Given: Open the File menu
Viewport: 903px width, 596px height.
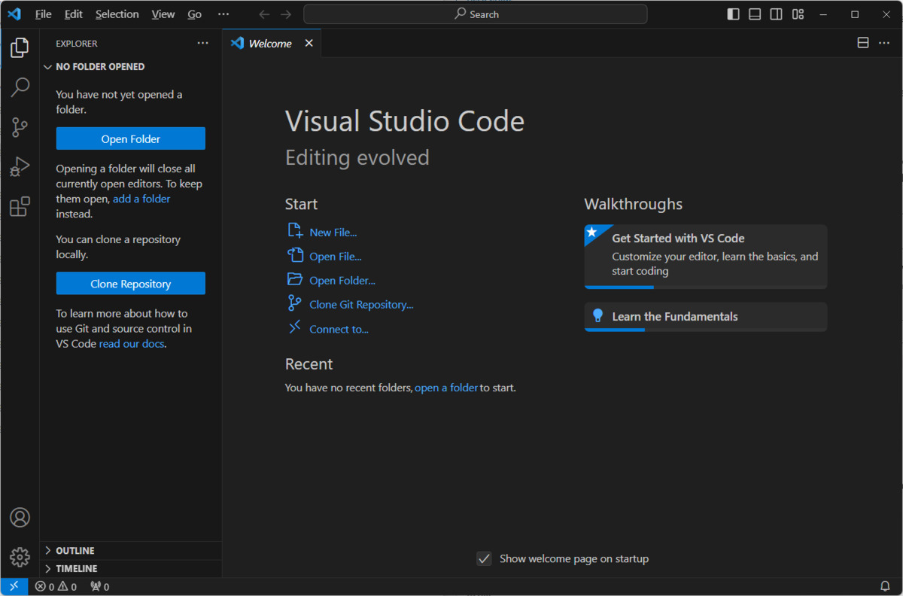Looking at the screenshot, I should pyautogui.click(x=43, y=14).
